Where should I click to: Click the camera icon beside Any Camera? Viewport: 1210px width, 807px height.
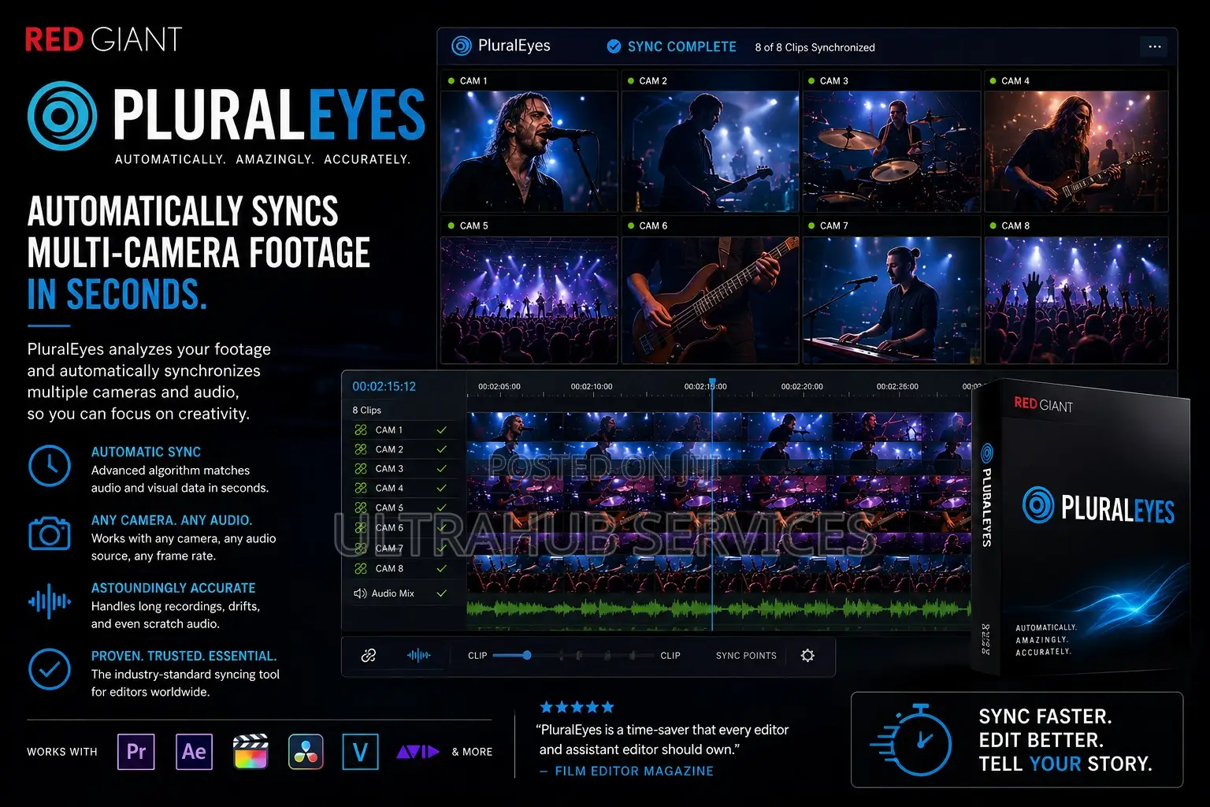[x=50, y=534]
